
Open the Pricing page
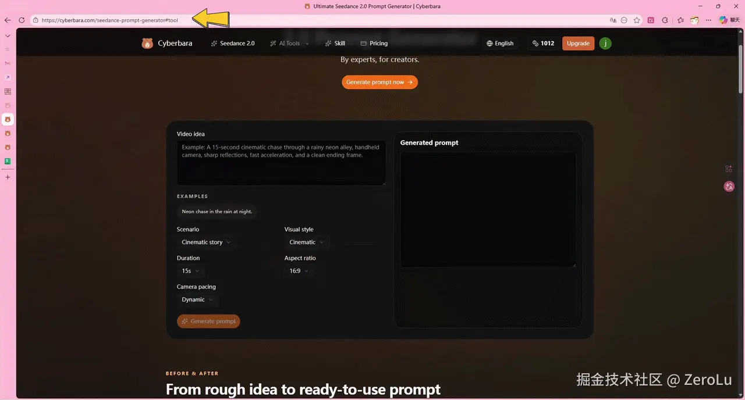374,44
